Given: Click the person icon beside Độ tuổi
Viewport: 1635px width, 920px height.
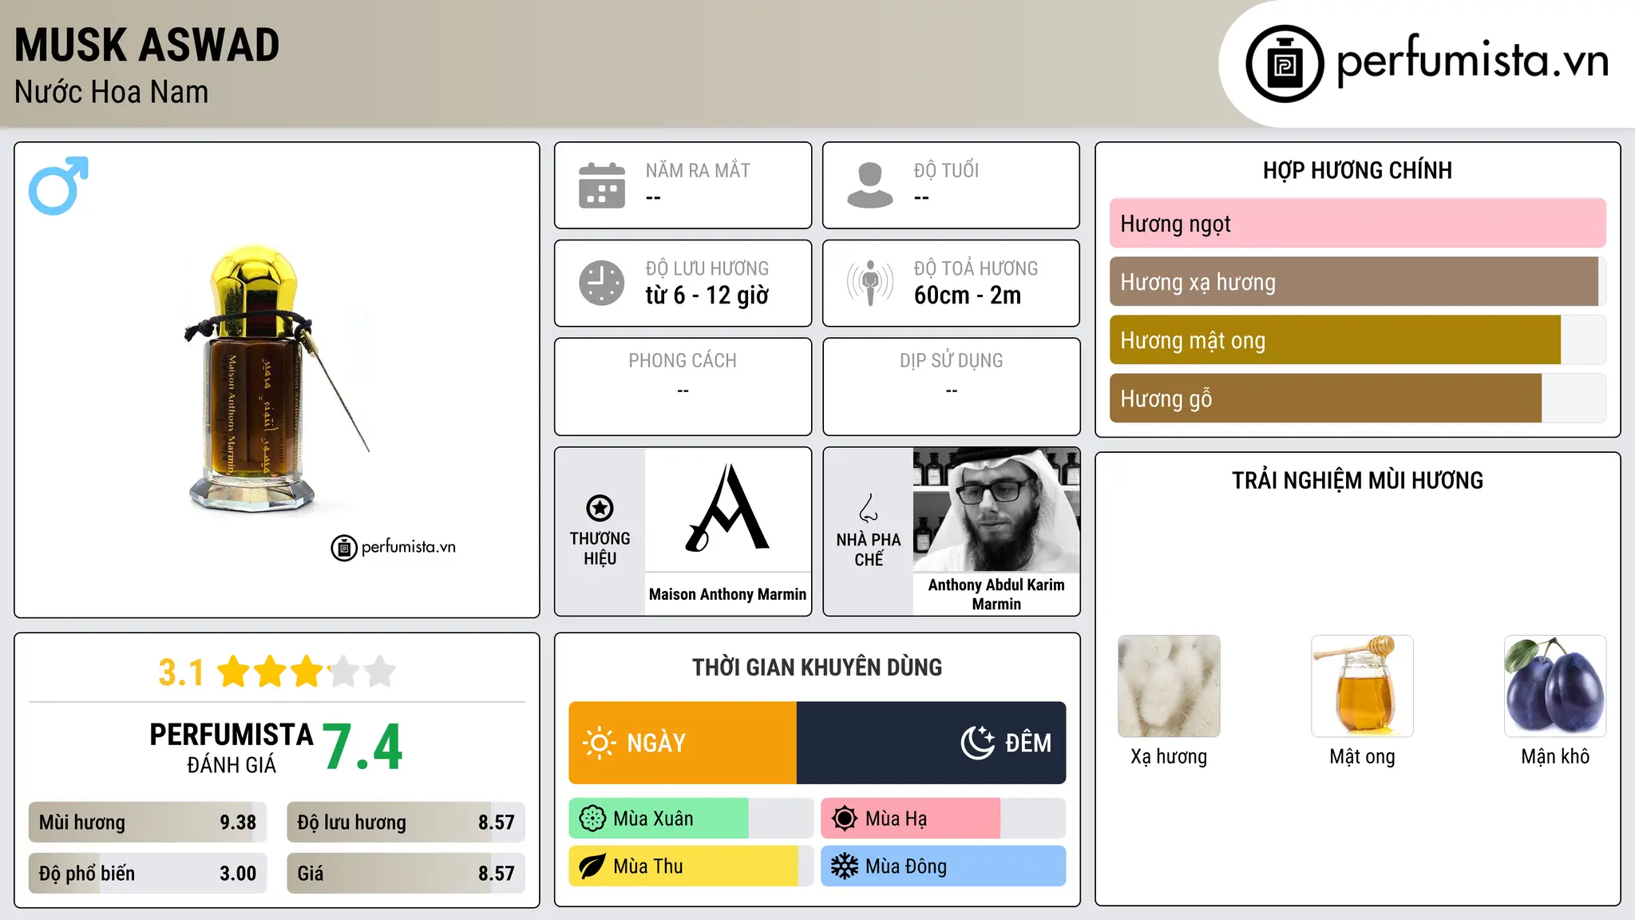Looking at the screenshot, I should tap(870, 185).
